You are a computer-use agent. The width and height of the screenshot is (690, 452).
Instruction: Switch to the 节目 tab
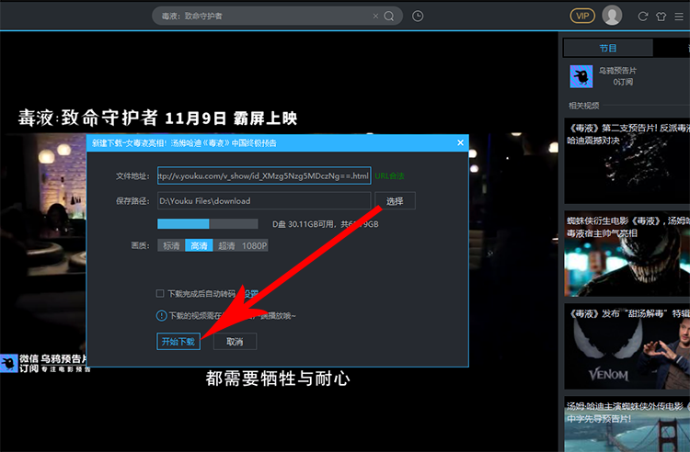pyautogui.click(x=608, y=48)
